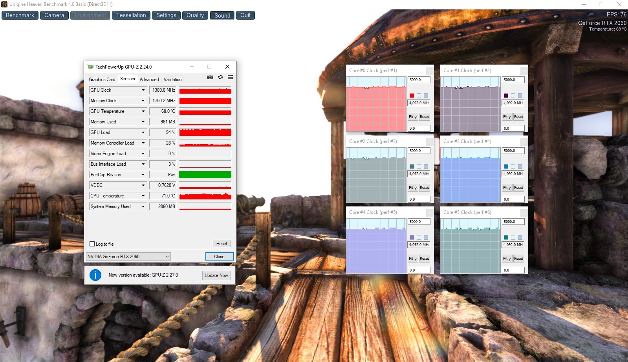Click faded X icon on Core #3 Clock panel
628x362 pixels.
[x=524, y=142]
